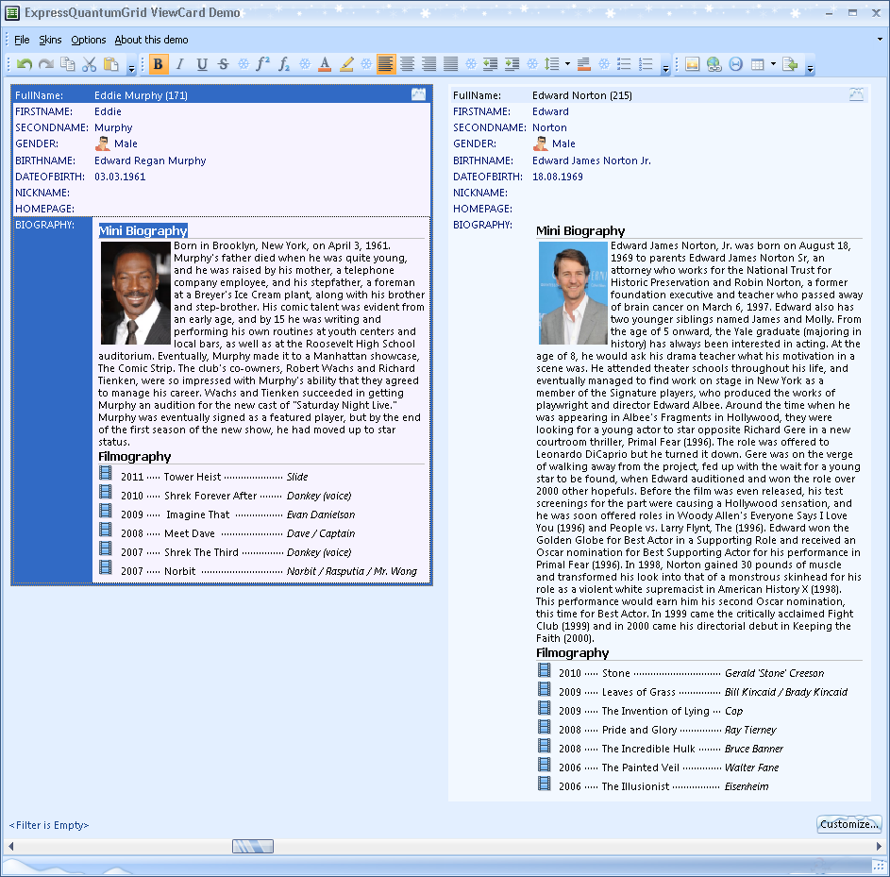
Task: Click the text highlight color icon
Action: [x=346, y=64]
